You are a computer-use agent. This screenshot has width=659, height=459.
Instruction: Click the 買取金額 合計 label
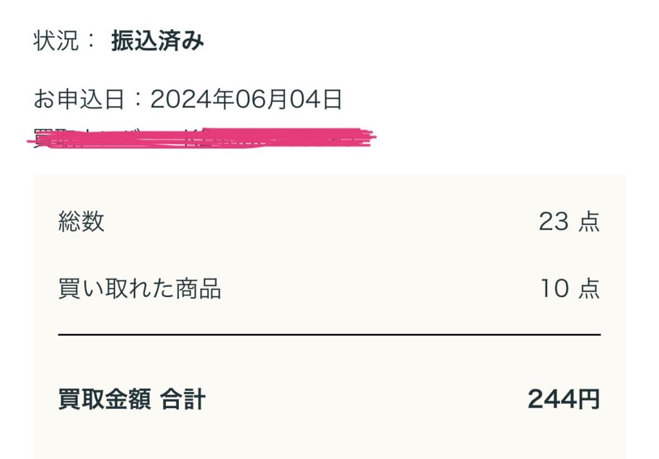[x=131, y=399]
